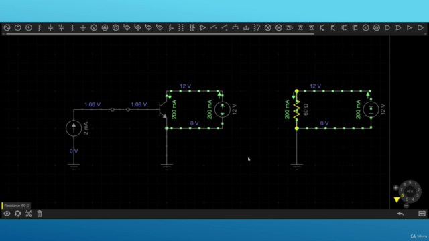Delete selected component with trash icon
429x241 pixels.
pyautogui.click(x=40, y=214)
